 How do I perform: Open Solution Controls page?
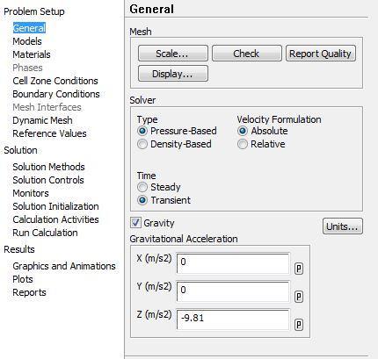48,180
